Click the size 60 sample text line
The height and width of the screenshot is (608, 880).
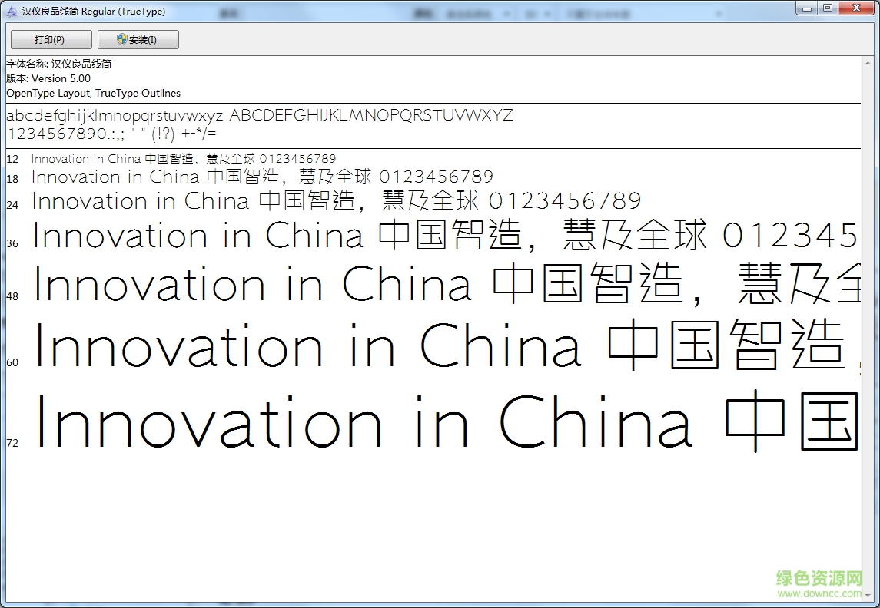(x=447, y=345)
